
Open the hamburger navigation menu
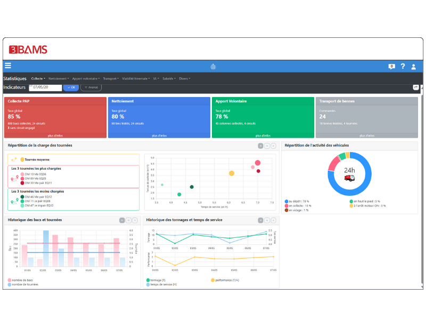coord(8,66)
